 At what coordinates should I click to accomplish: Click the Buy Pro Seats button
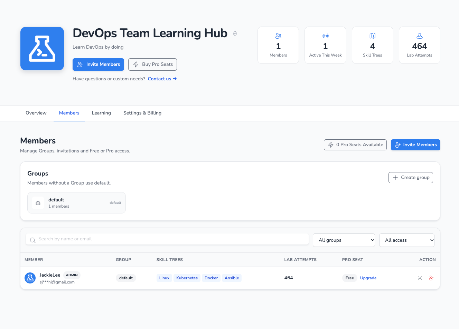pyautogui.click(x=152, y=64)
